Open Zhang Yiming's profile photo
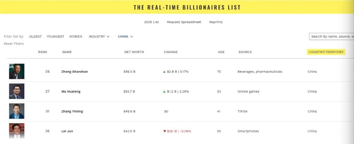 click(17, 111)
